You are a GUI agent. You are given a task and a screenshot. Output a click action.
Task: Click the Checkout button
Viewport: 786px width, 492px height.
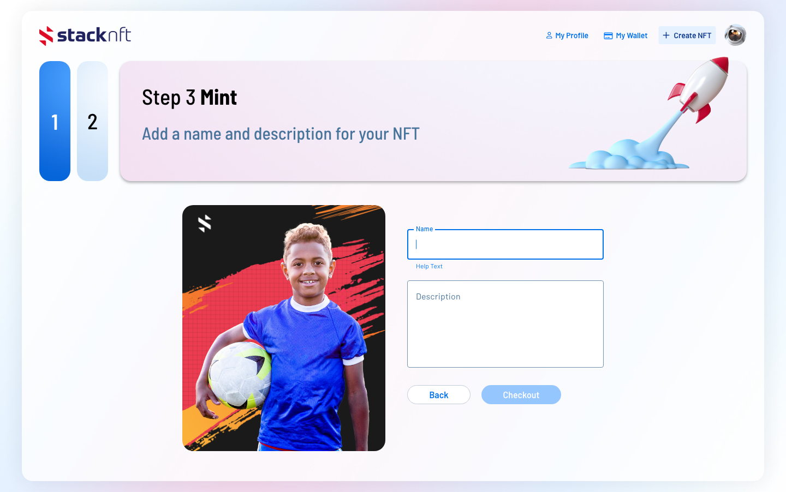click(521, 395)
